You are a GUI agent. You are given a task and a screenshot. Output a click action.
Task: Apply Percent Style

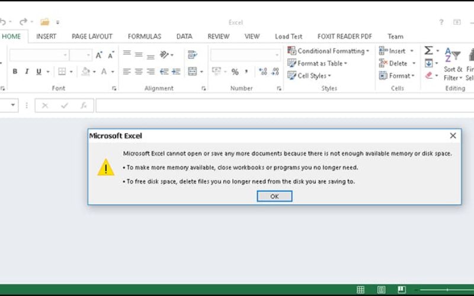[235, 72]
